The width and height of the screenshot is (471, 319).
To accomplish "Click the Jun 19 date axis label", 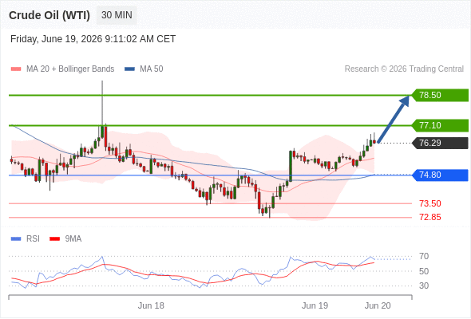I will pos(315,305).
